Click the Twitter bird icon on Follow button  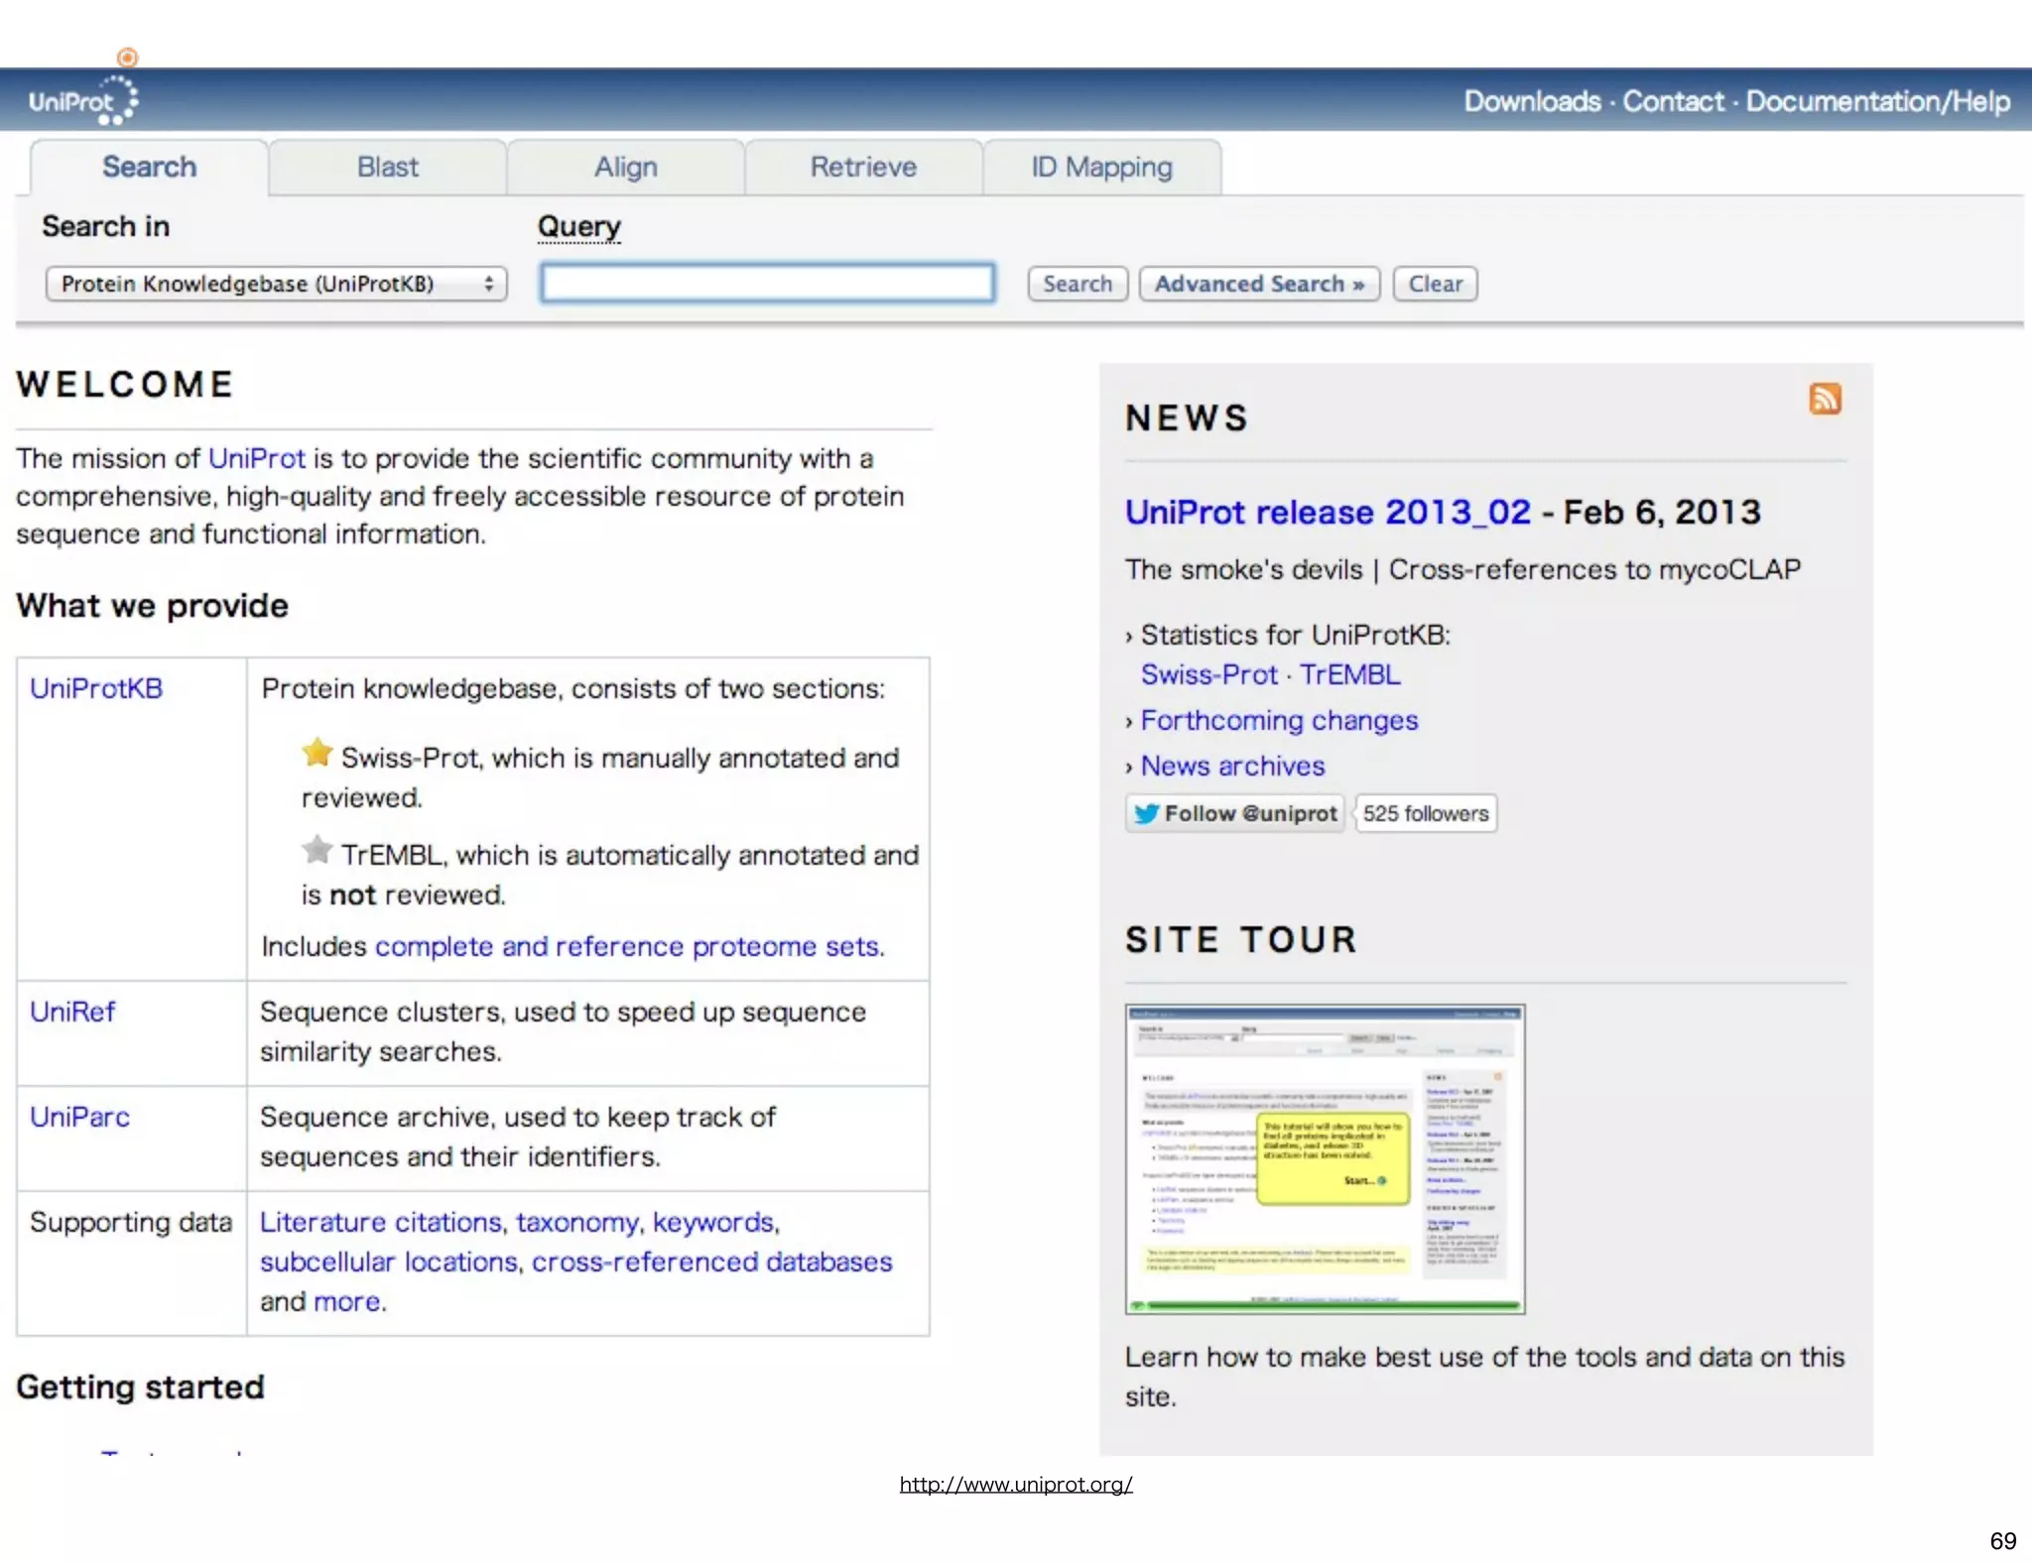(x=1146, y=813)
